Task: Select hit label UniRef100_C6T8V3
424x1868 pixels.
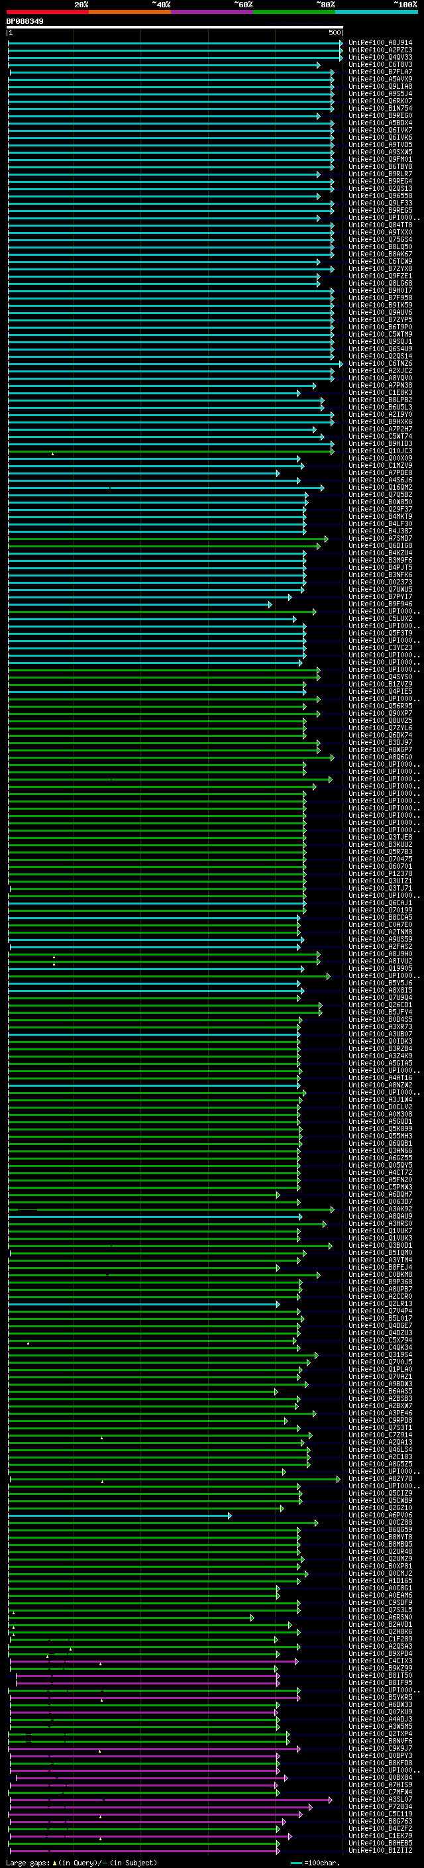Action: tap(380, 64)
